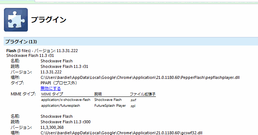This screenshot has width=258, height=135.
Task: Click the .swf file extension cell
Action: (133, 100)
